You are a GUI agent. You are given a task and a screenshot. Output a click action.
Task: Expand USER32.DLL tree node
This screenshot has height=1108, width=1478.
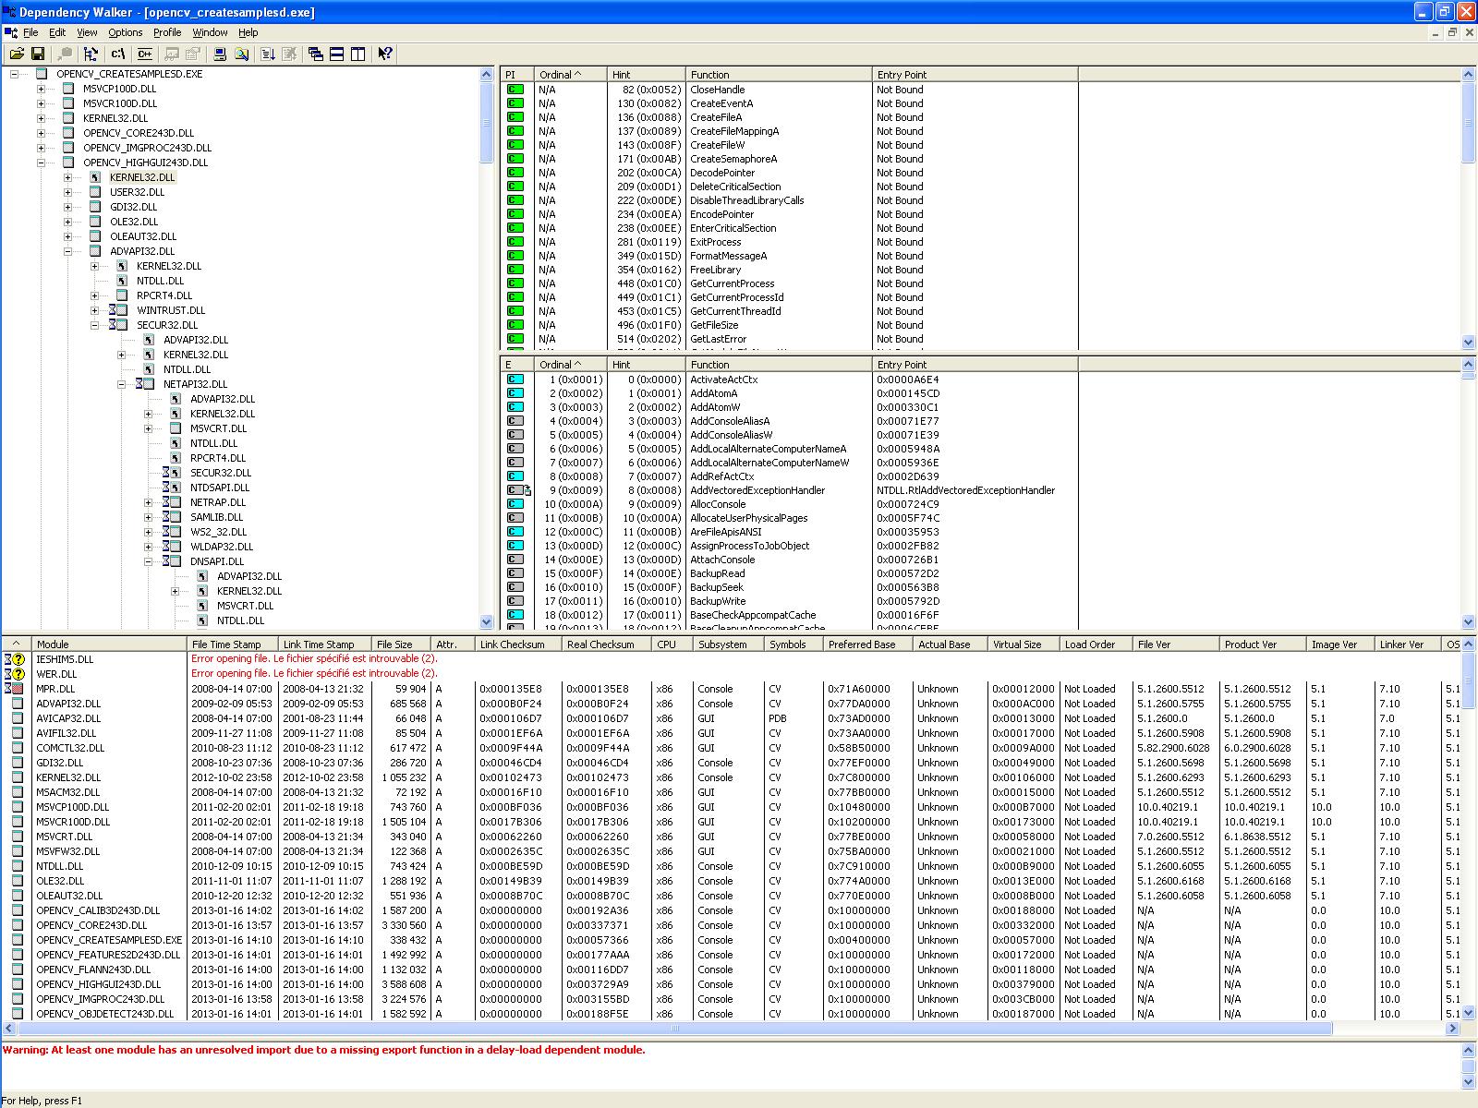pos(67,192)
